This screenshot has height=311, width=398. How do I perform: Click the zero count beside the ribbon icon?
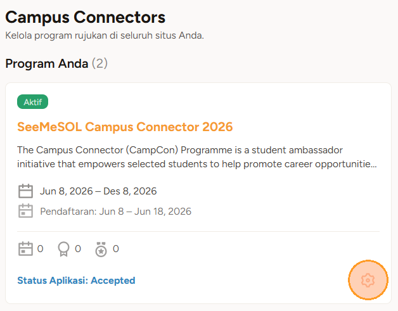click(x=78, y=249)
